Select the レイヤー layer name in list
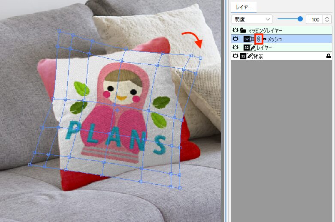This screenshot has width=335, height=222. click(x=264, y=48)
